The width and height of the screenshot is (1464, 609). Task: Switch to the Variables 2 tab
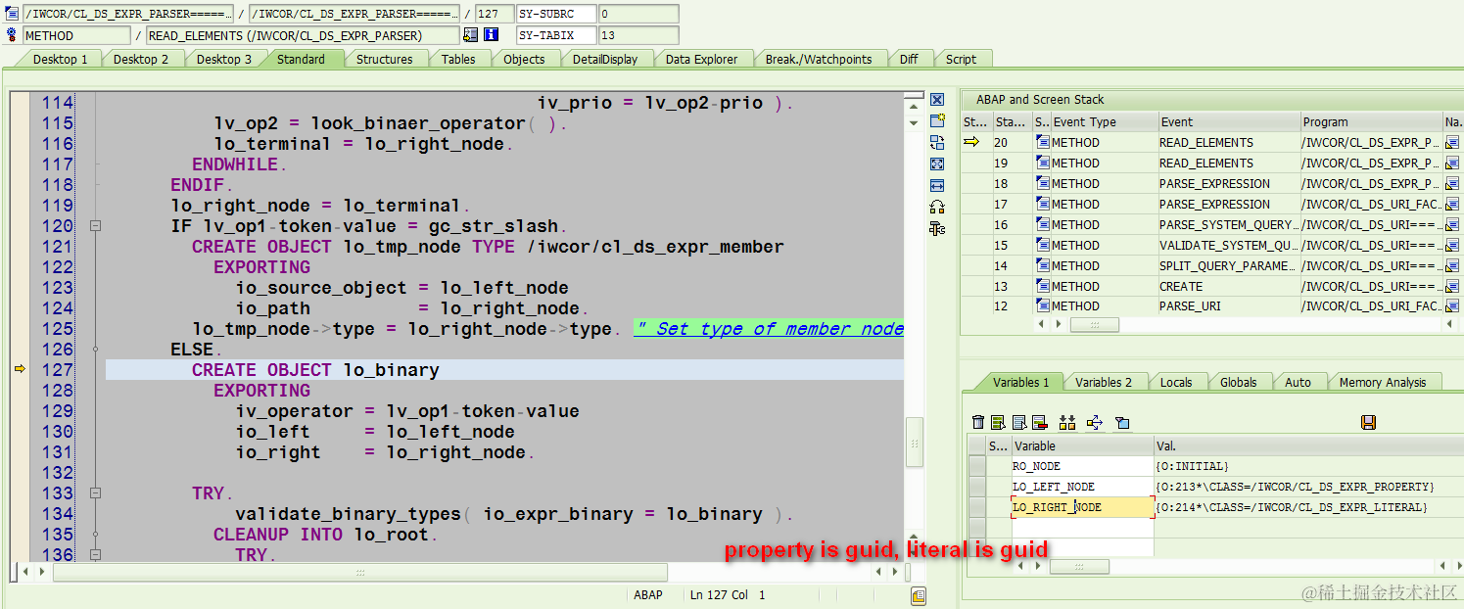(x=1103, y=382)
